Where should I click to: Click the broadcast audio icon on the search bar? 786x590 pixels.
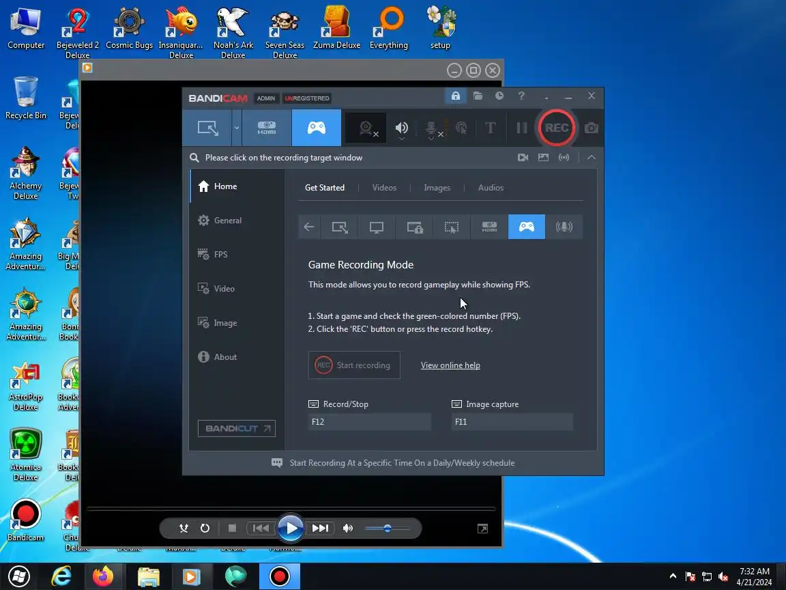[x=564, y=158]
